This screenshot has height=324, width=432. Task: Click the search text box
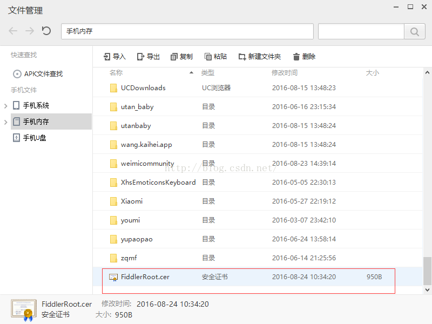point(361,31)
